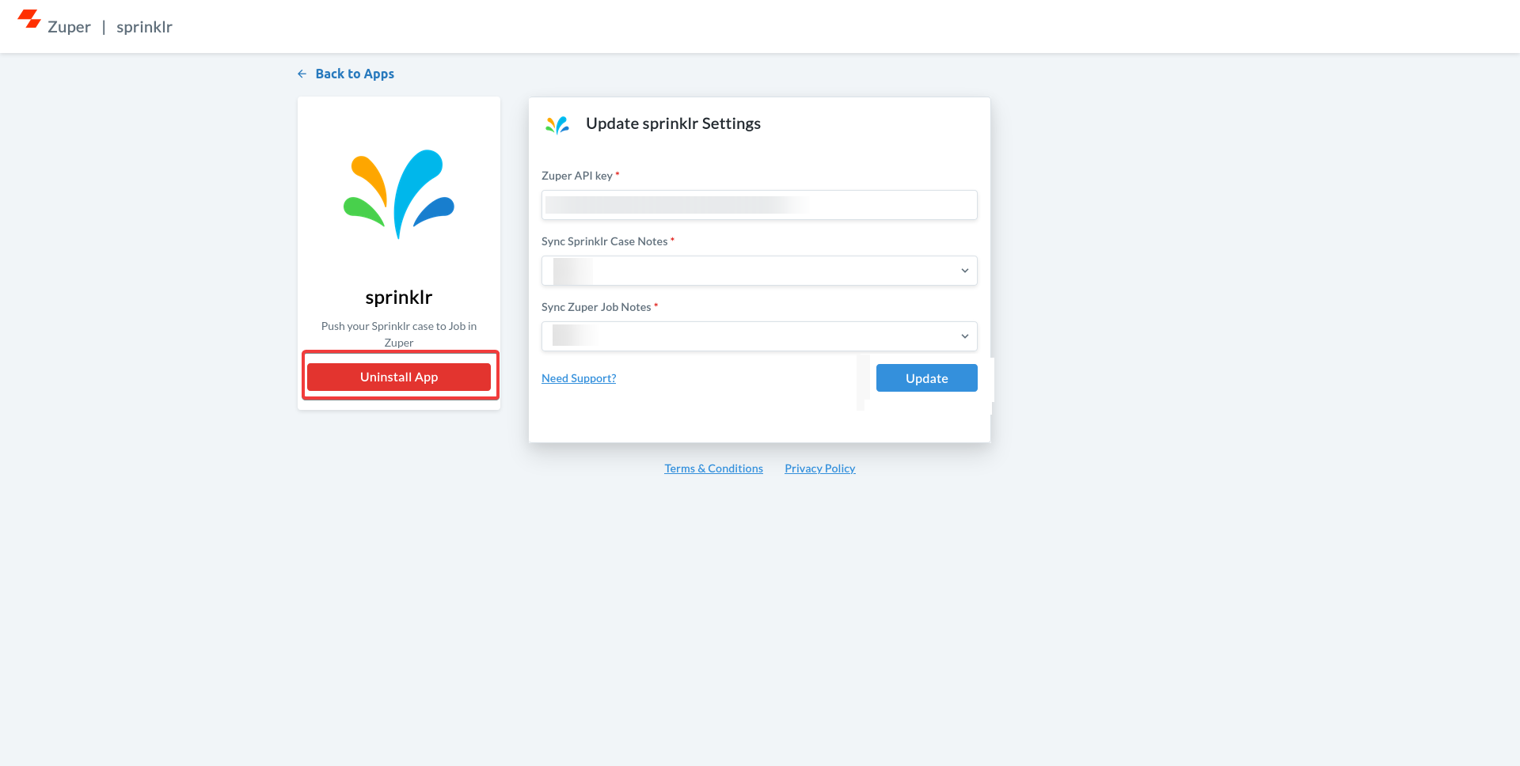Expand the Sync Sprinklr Case Notes dropdown field

(759, 271)
